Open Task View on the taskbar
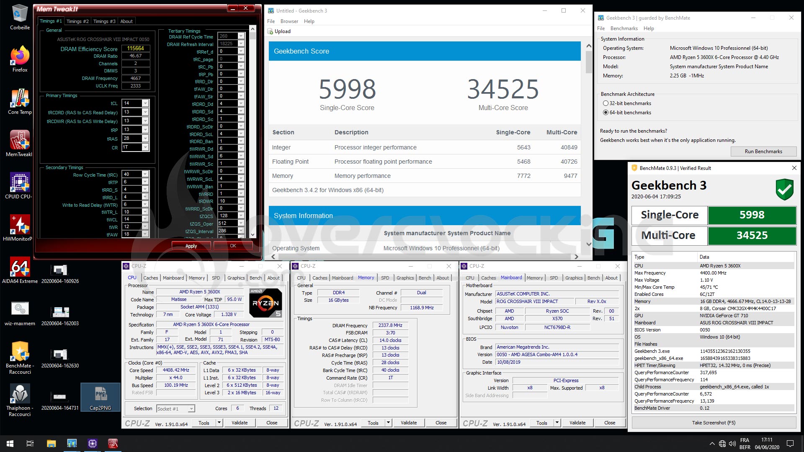Screen dimensions: 804x452 (30, 444)
